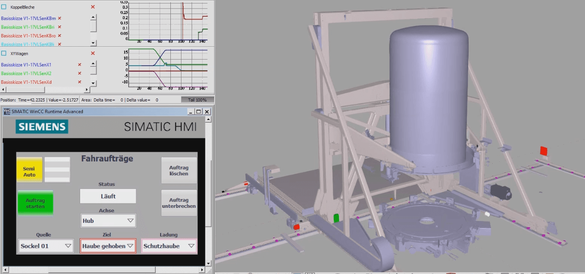Open the Ladung dropdown showing Schutzhaube
The width and height of the screenshot is (585, 274).
coord(169,246)
